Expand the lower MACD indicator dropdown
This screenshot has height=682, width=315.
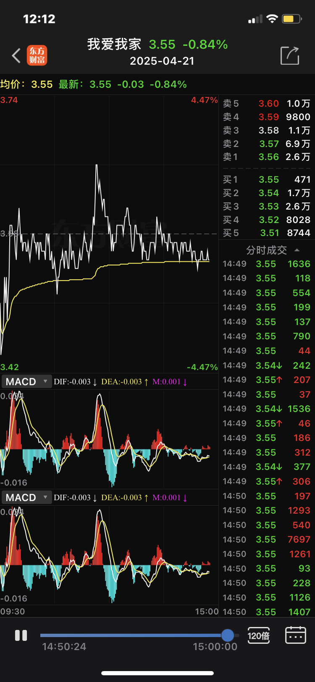point(26,498)
